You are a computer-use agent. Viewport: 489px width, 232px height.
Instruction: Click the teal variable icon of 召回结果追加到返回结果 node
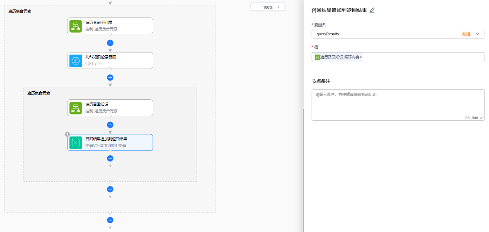tap(76, 142)
